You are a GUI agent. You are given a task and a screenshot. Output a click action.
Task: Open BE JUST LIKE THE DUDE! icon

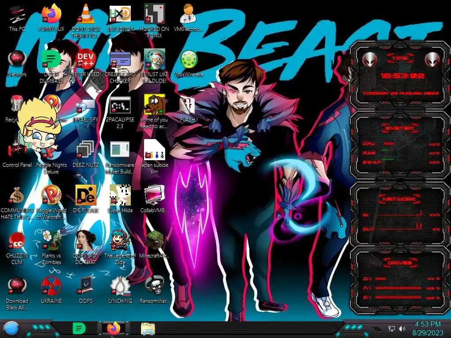coord(155,67)
